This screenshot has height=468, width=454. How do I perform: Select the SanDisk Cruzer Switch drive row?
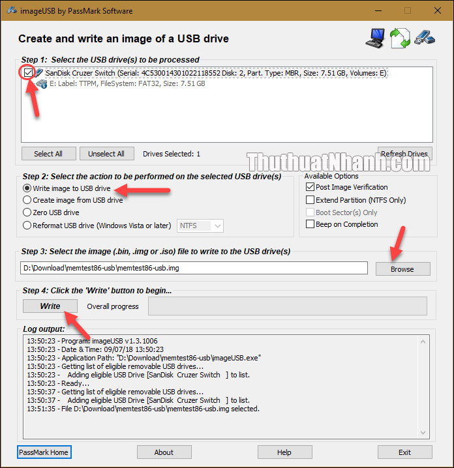click(217, 73)
